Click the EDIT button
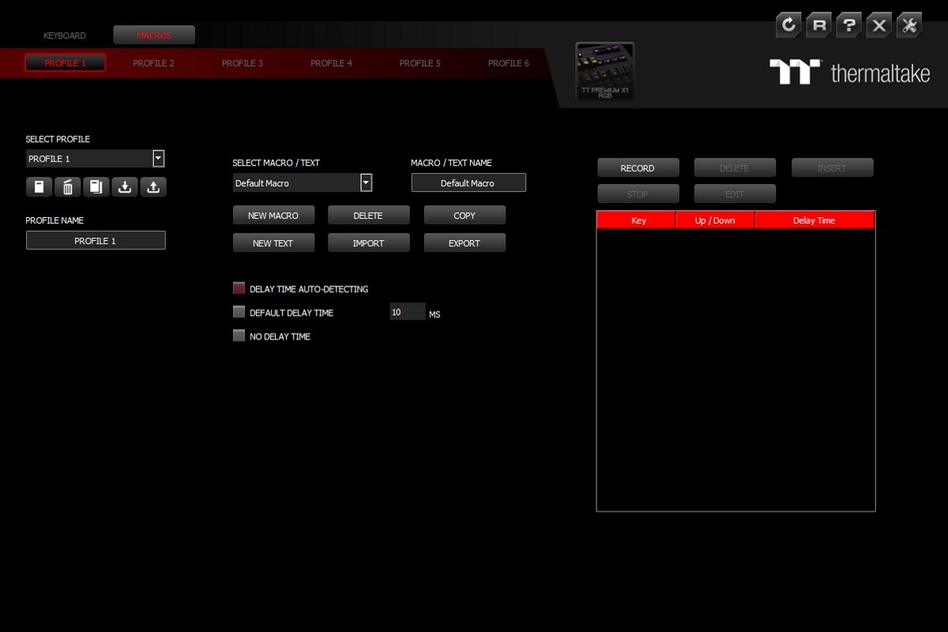Image resolution: width=948 pixels, height=632 pixels. pos(735,194)
